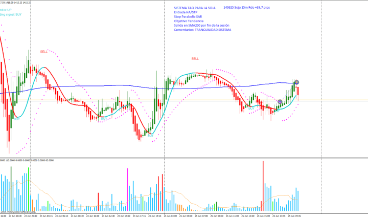Click the horizontal price level line at right
368x218 pixels.
click(337, 100)
